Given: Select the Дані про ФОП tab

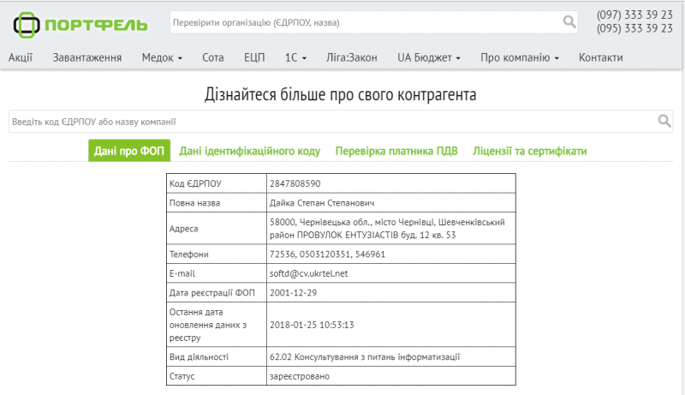Looking at the screenshot, I should tap(129, 151).
